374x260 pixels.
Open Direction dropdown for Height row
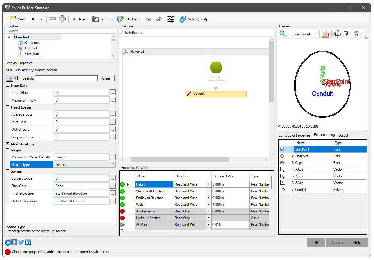point(209,184)
